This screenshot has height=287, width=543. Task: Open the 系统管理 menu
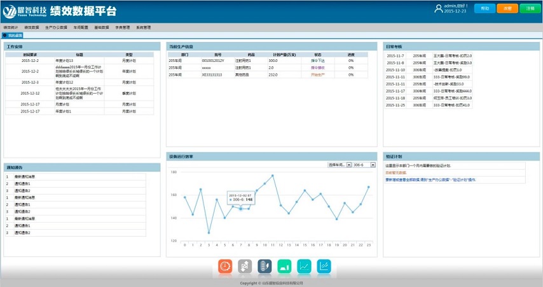(x=143, y=28)
